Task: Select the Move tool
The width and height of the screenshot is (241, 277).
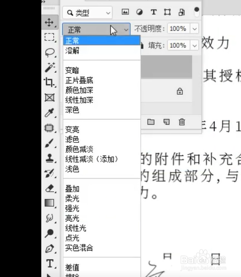Action: pos(50,22)
